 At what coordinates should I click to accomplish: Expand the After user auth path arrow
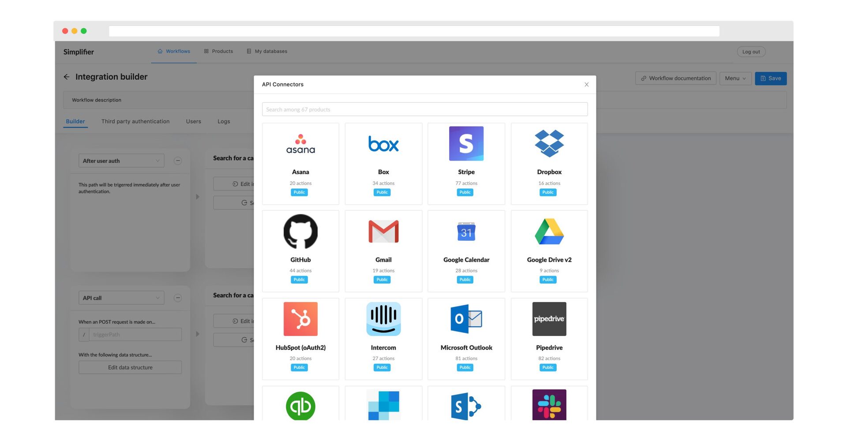198,197
